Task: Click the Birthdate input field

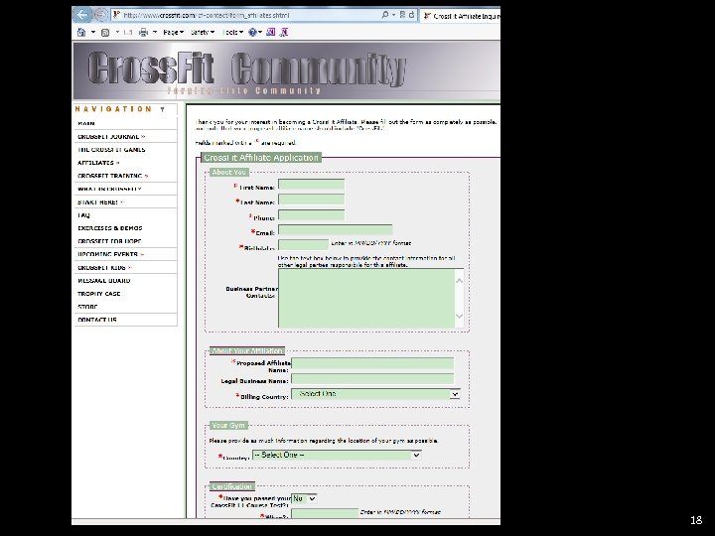Action: [304, 245]
